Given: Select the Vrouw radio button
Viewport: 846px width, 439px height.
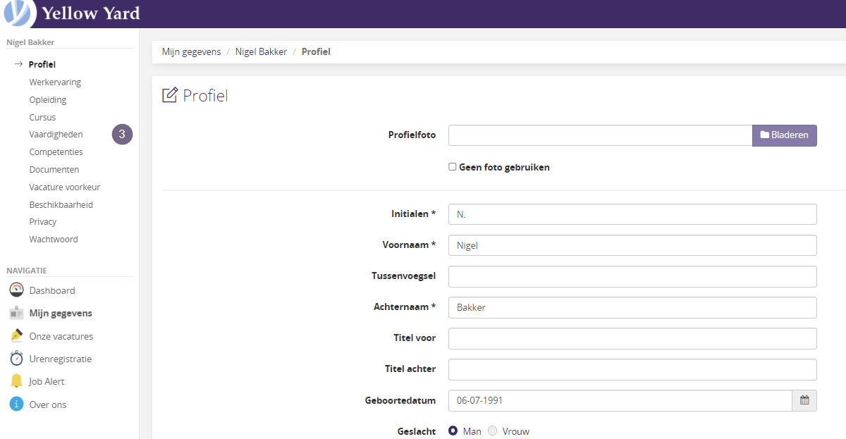Looking at the screenshot, I should [x=492, y=431].
